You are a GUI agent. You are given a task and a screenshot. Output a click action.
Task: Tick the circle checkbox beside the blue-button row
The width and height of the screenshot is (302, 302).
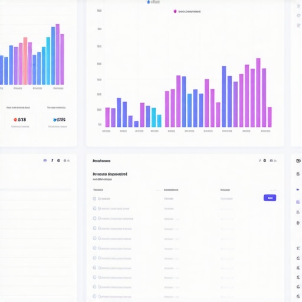point(94,199)
